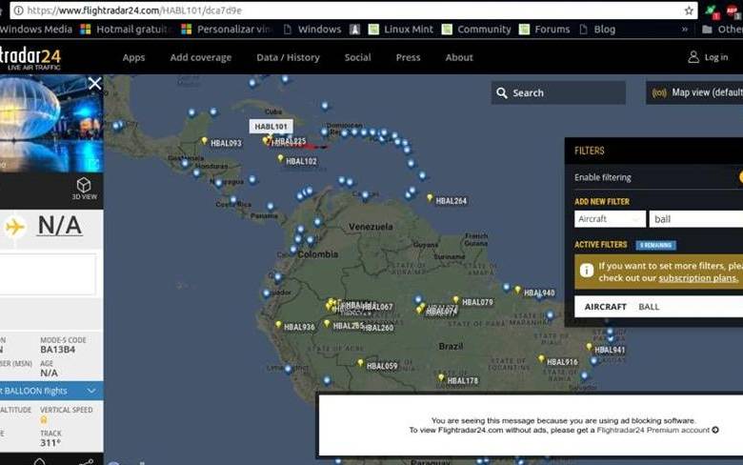Screen dimensions: 743x465
Task: Select the HBAL059 balloon marker
Action: point(360,363)
